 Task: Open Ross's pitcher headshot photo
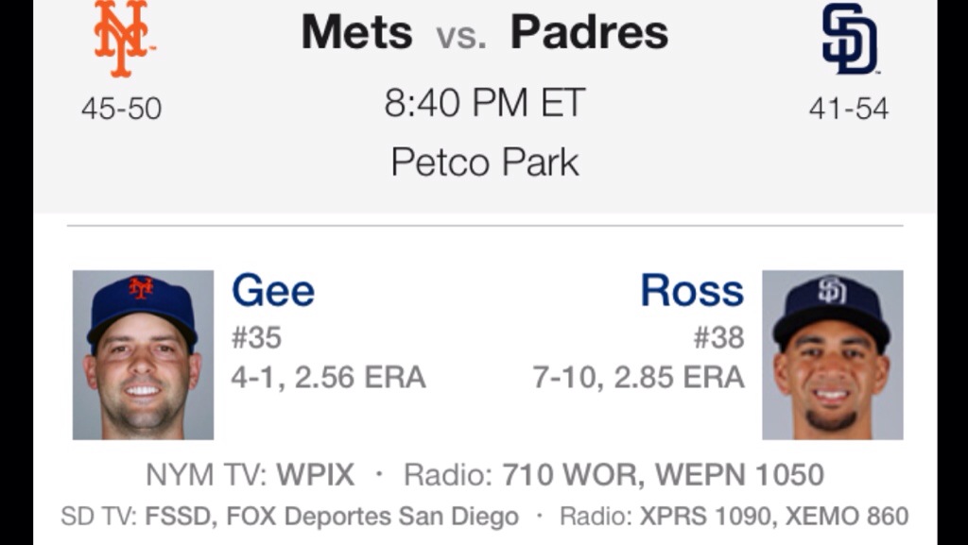pyautogui.click(x=832, y=355)
